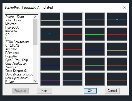Pick 'Κάγκελο' in the line type list

click(11, 31)
